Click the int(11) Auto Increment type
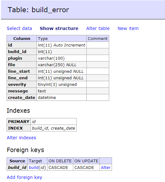The width and height of the screenshot is (165, 182). [61, 45]
